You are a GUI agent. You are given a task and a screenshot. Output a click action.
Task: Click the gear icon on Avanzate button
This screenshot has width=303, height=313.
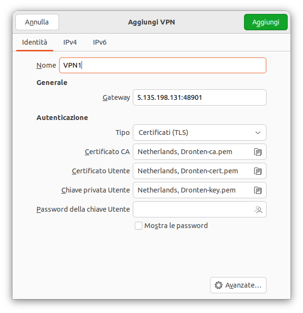[x=219, y=285]
